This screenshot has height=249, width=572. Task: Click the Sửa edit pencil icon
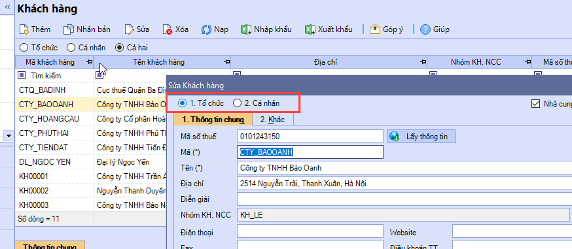(x=130, y=29)
